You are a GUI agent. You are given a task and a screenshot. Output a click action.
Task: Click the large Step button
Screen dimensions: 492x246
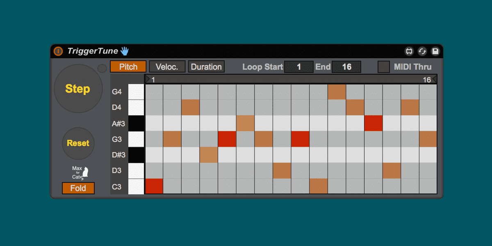pyautogui.click(x=78, y=89)
